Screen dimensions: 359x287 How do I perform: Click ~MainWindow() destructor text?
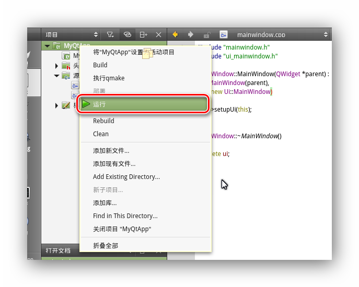(x=259, y=136)
